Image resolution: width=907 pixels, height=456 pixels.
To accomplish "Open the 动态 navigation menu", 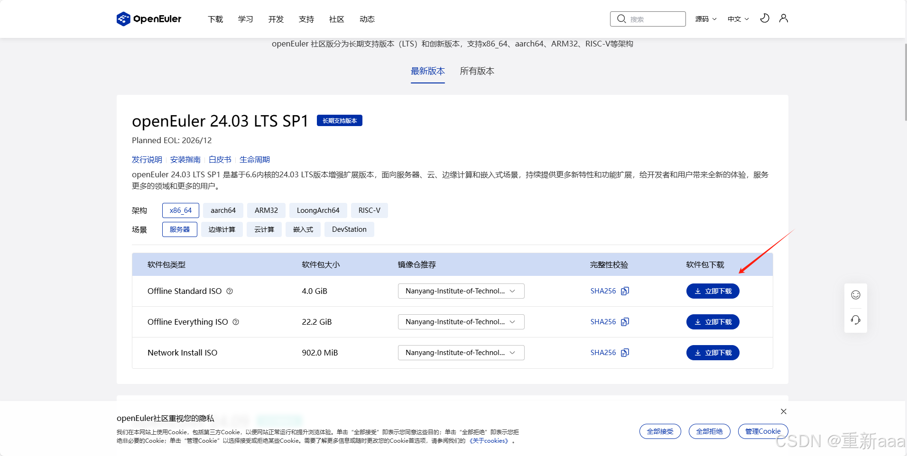I will tap(367, 19).
